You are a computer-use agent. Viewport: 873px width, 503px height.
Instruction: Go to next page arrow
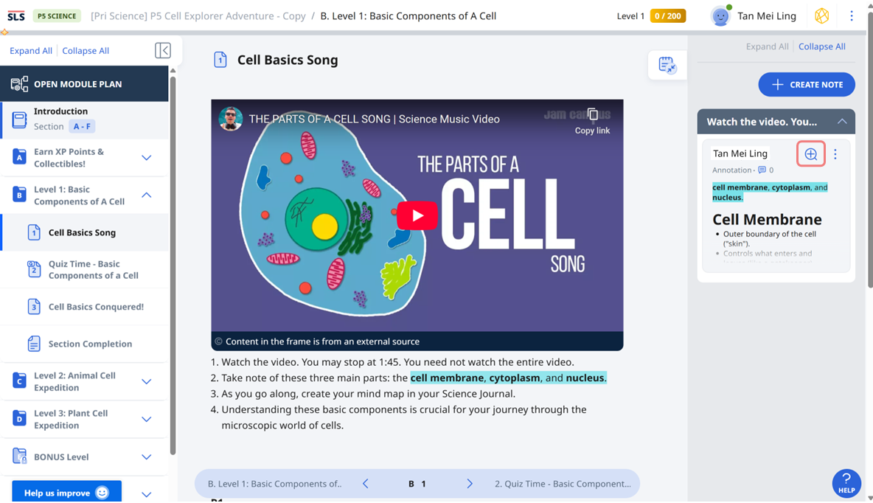(470, 484)
